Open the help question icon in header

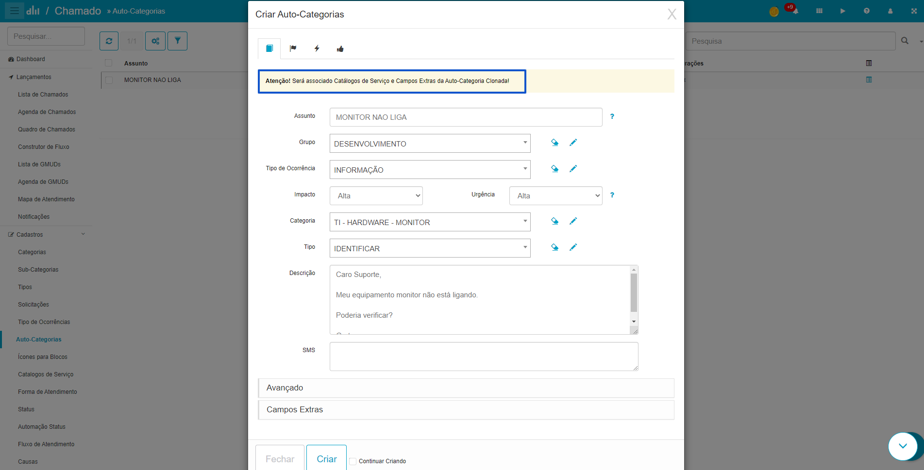tap(867, 11)
